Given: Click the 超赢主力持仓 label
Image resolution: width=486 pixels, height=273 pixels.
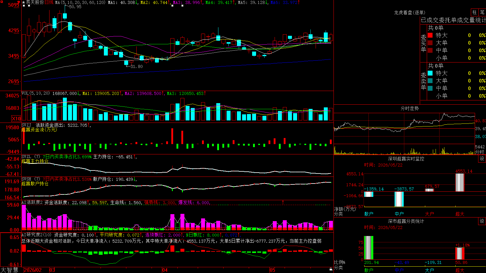Looking at the screenshot, I should 35,161.
